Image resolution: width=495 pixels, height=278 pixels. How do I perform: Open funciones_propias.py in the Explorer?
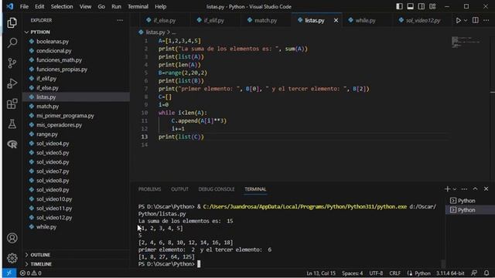tap(62, 69)
